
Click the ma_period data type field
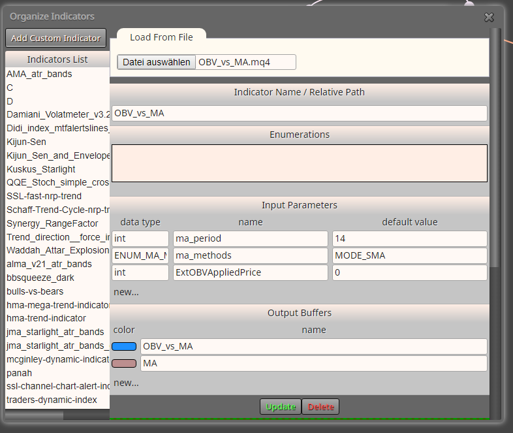click(140, 238)
